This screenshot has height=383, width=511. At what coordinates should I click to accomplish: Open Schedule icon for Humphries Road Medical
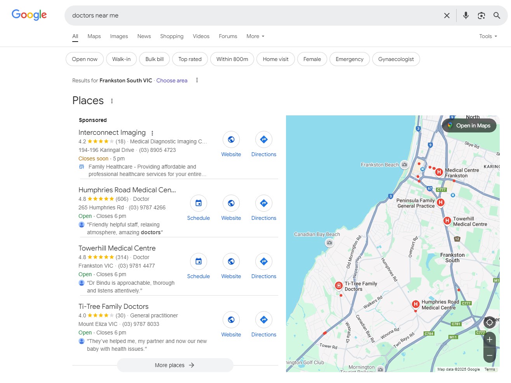[x=198, y=203]
